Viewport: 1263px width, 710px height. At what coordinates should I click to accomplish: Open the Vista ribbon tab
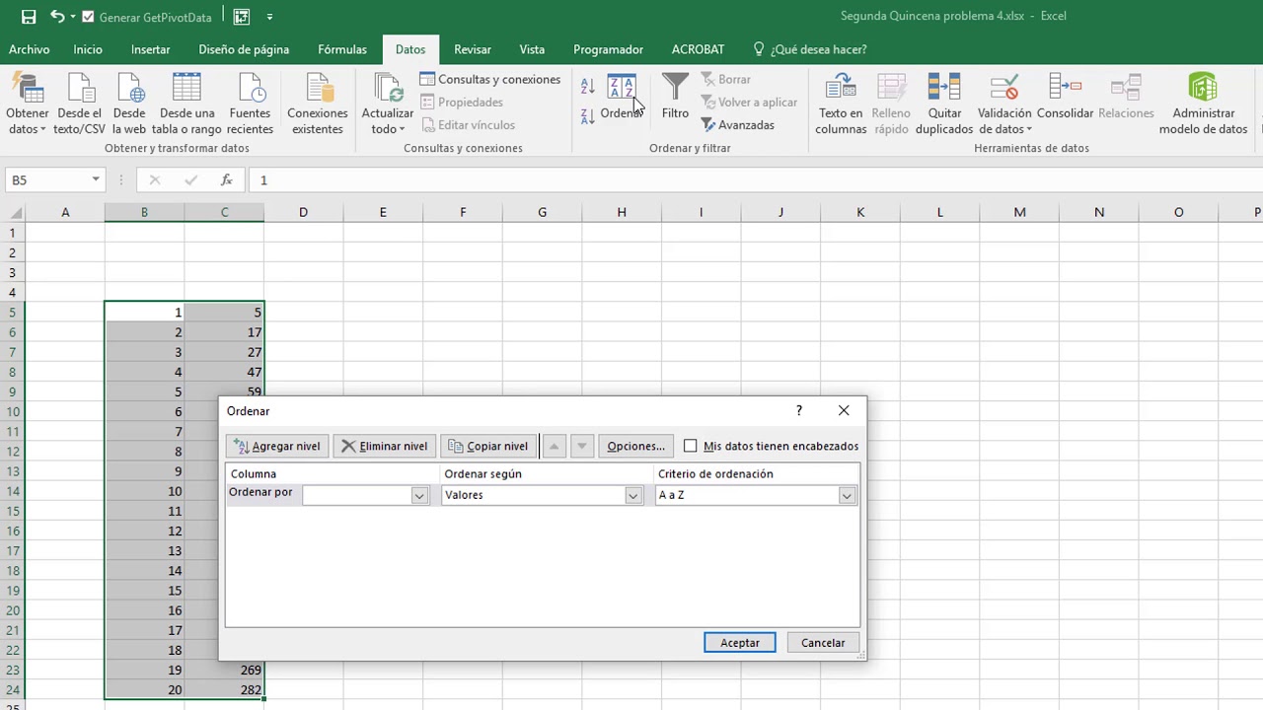coord(532,49)
